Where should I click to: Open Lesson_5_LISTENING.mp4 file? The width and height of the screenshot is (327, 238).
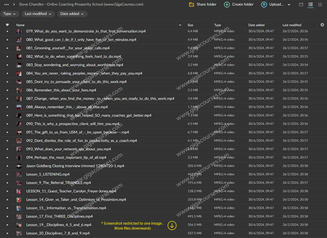48,174
